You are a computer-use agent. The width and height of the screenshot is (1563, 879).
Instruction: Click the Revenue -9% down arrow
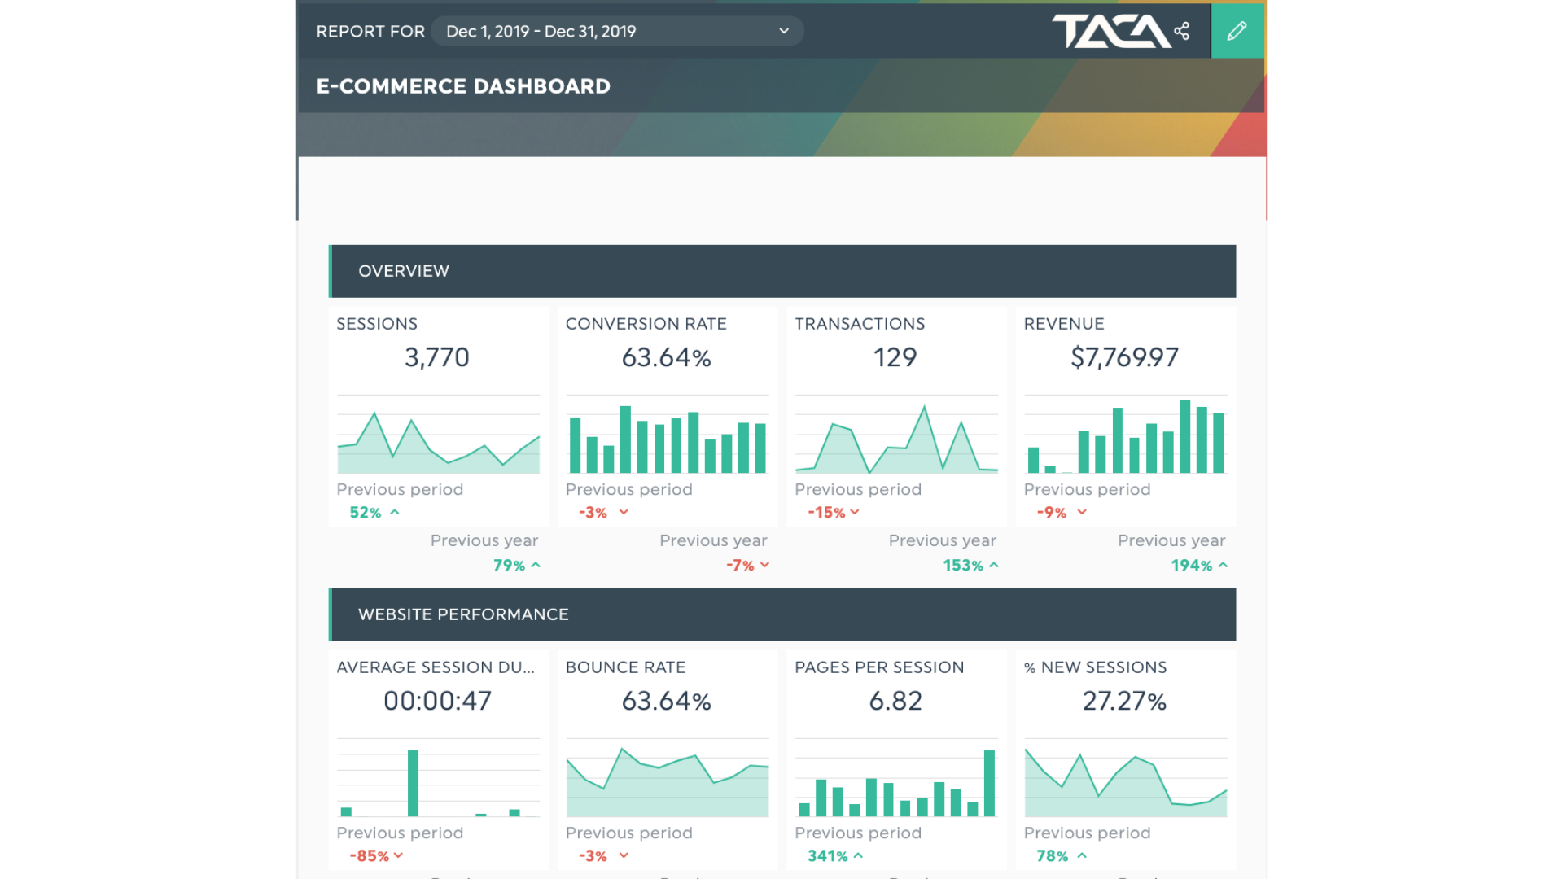[1082, 512]
